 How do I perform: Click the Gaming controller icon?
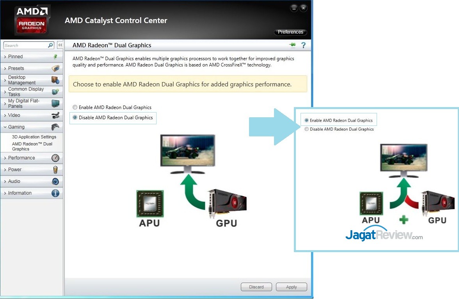pyautogui.click(x=55, y=127)
